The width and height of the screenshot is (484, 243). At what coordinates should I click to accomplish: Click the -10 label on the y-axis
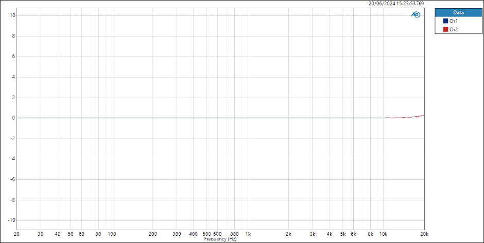[x=10, y=220]
